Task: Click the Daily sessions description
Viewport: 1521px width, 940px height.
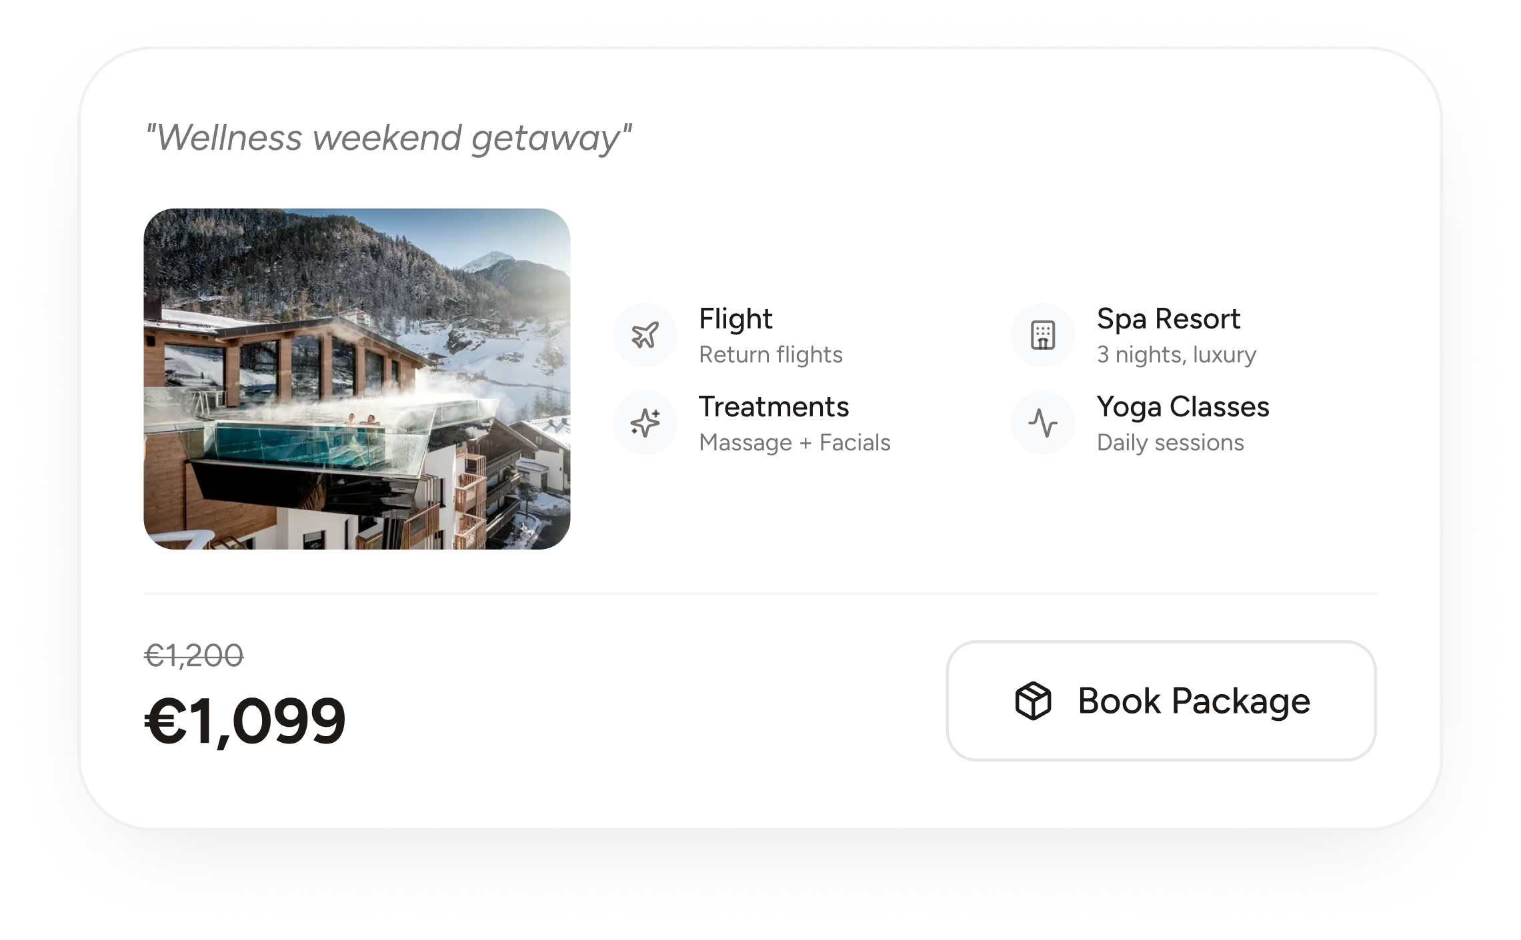Action: [x=1170, y=443]
